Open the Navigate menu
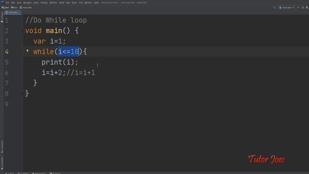The image size is (309, 174). [28, 2]
